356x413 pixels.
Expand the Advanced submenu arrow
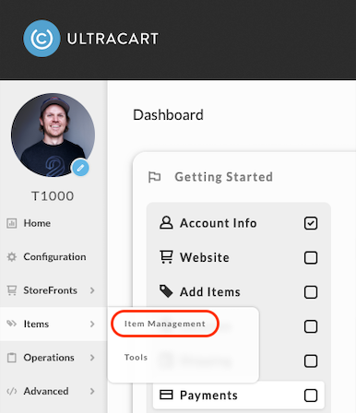pyautogui.click(x=92, y=391)
